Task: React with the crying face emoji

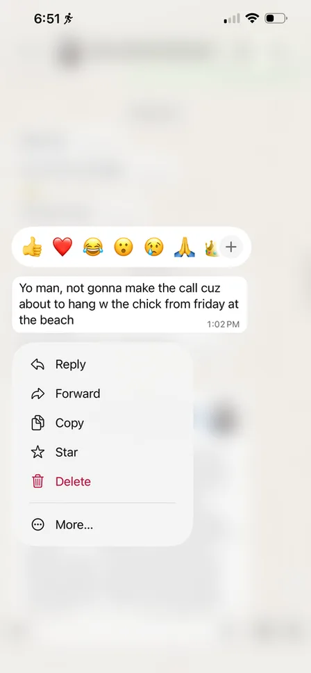Action: tap(154, 248)
